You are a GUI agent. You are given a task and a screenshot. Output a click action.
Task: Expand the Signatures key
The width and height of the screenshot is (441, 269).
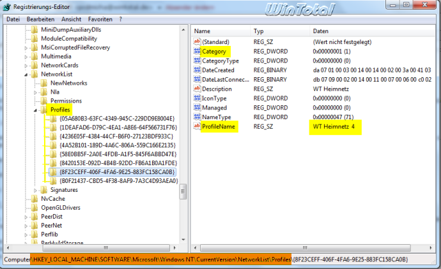pyautogui.click(x=35, y=191)
